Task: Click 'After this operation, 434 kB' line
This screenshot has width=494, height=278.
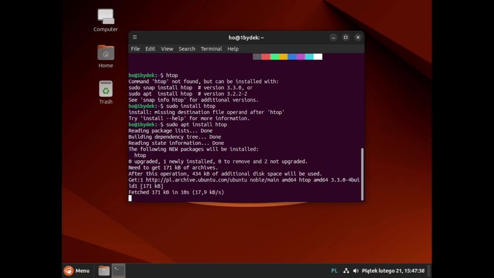Action: [x=225, y=174]
